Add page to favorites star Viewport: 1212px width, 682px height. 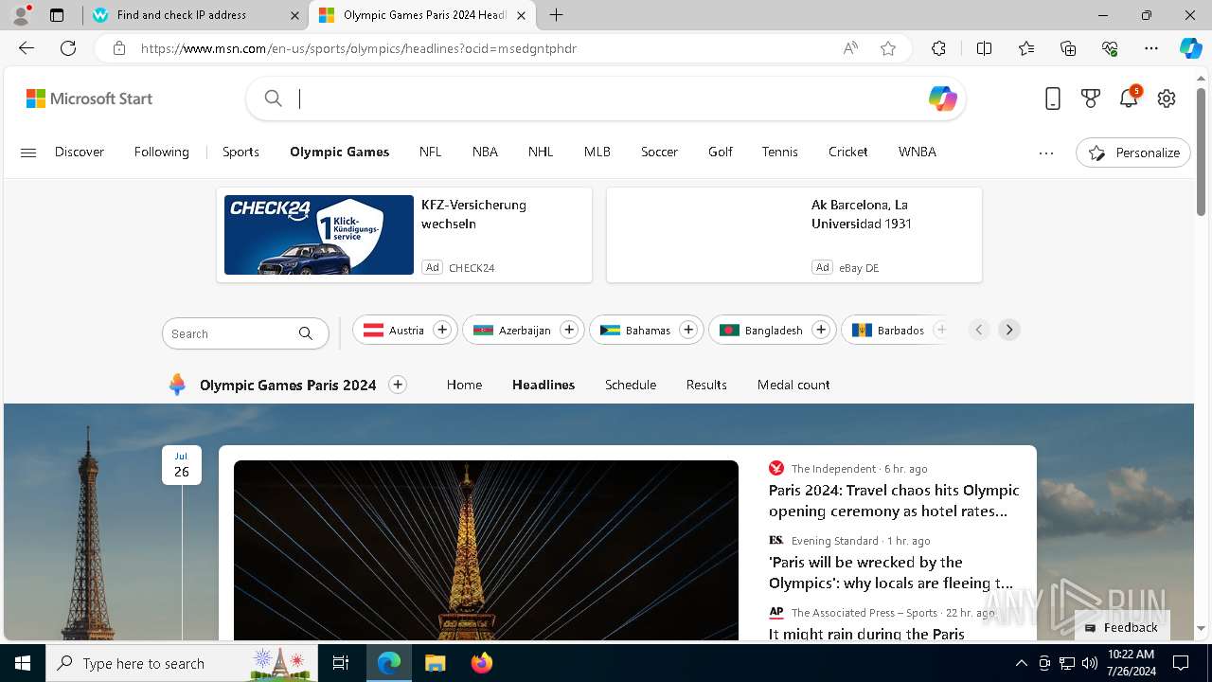pos(888,48)
